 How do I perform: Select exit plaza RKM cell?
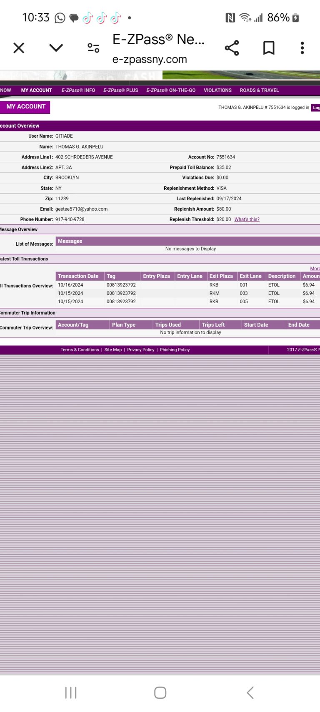coord(214,294)
